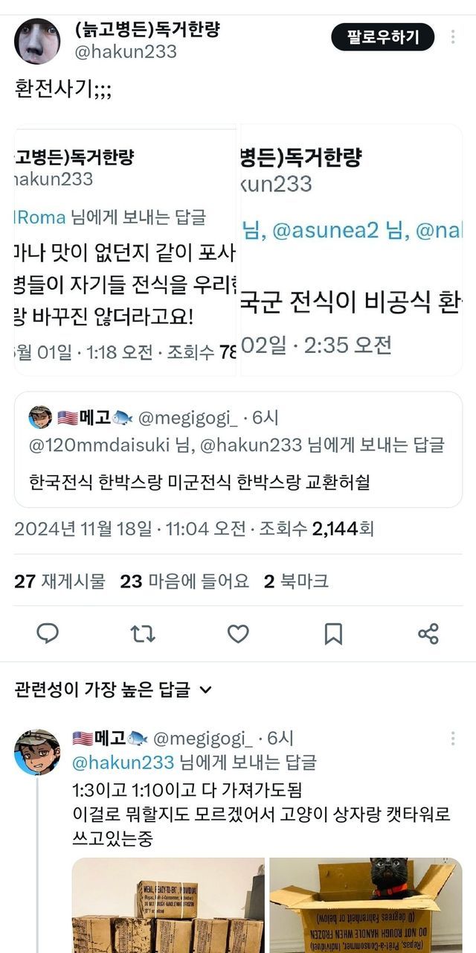This screenshot has width=476, height=953.
Task: Open the share icon menu
Action: (428, 634)
